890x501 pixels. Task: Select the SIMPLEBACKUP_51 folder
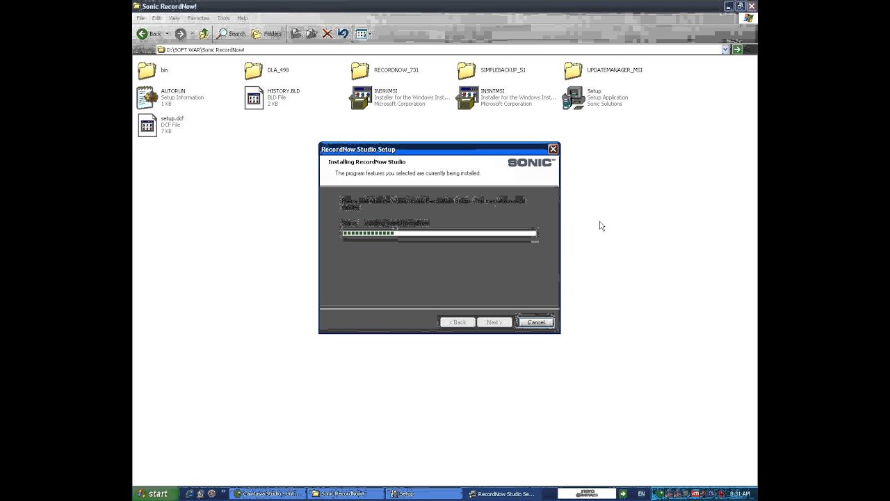click(492, 70)
